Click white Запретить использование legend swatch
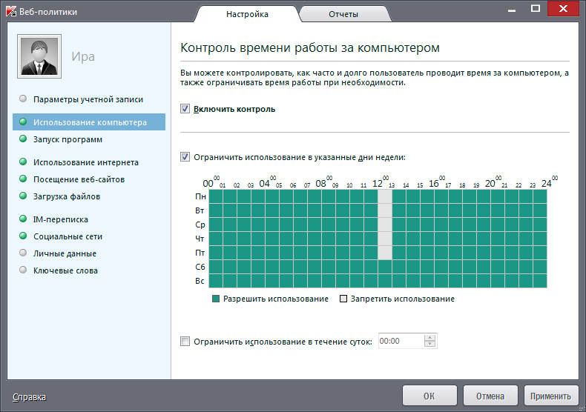Image resolution: width=586 pixels, height=412 pixels. tap(343, 299)
